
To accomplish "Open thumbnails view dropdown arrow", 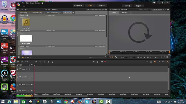I will (x=25, y=57).
